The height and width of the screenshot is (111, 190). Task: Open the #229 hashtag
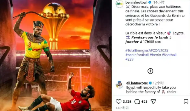129,59
